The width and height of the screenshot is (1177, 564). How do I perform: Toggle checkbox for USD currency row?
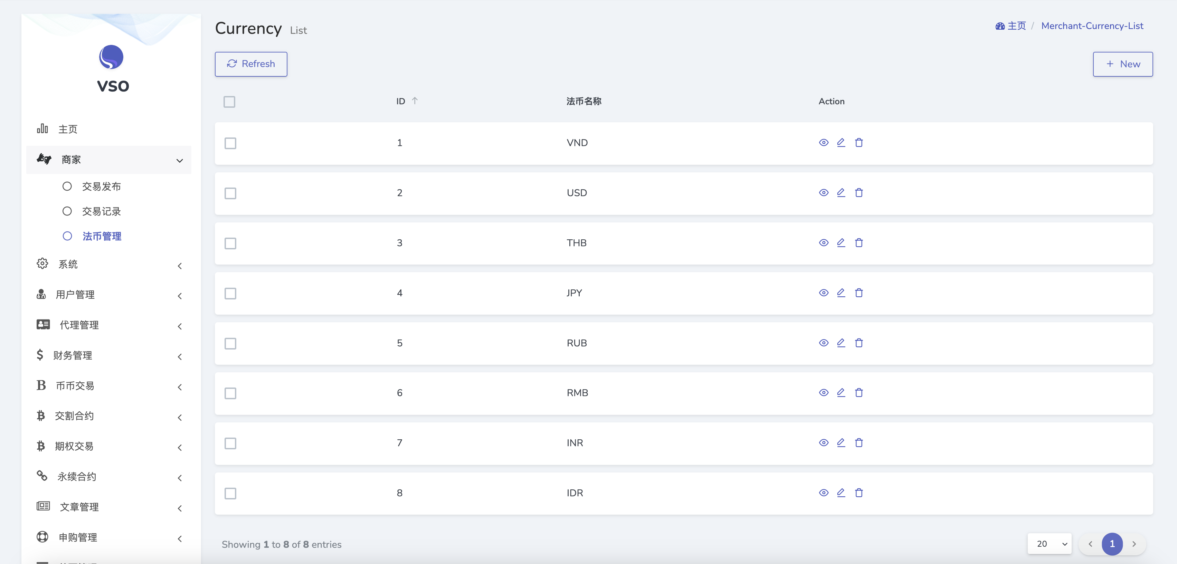pyautogui.click(x=230, y=193)
